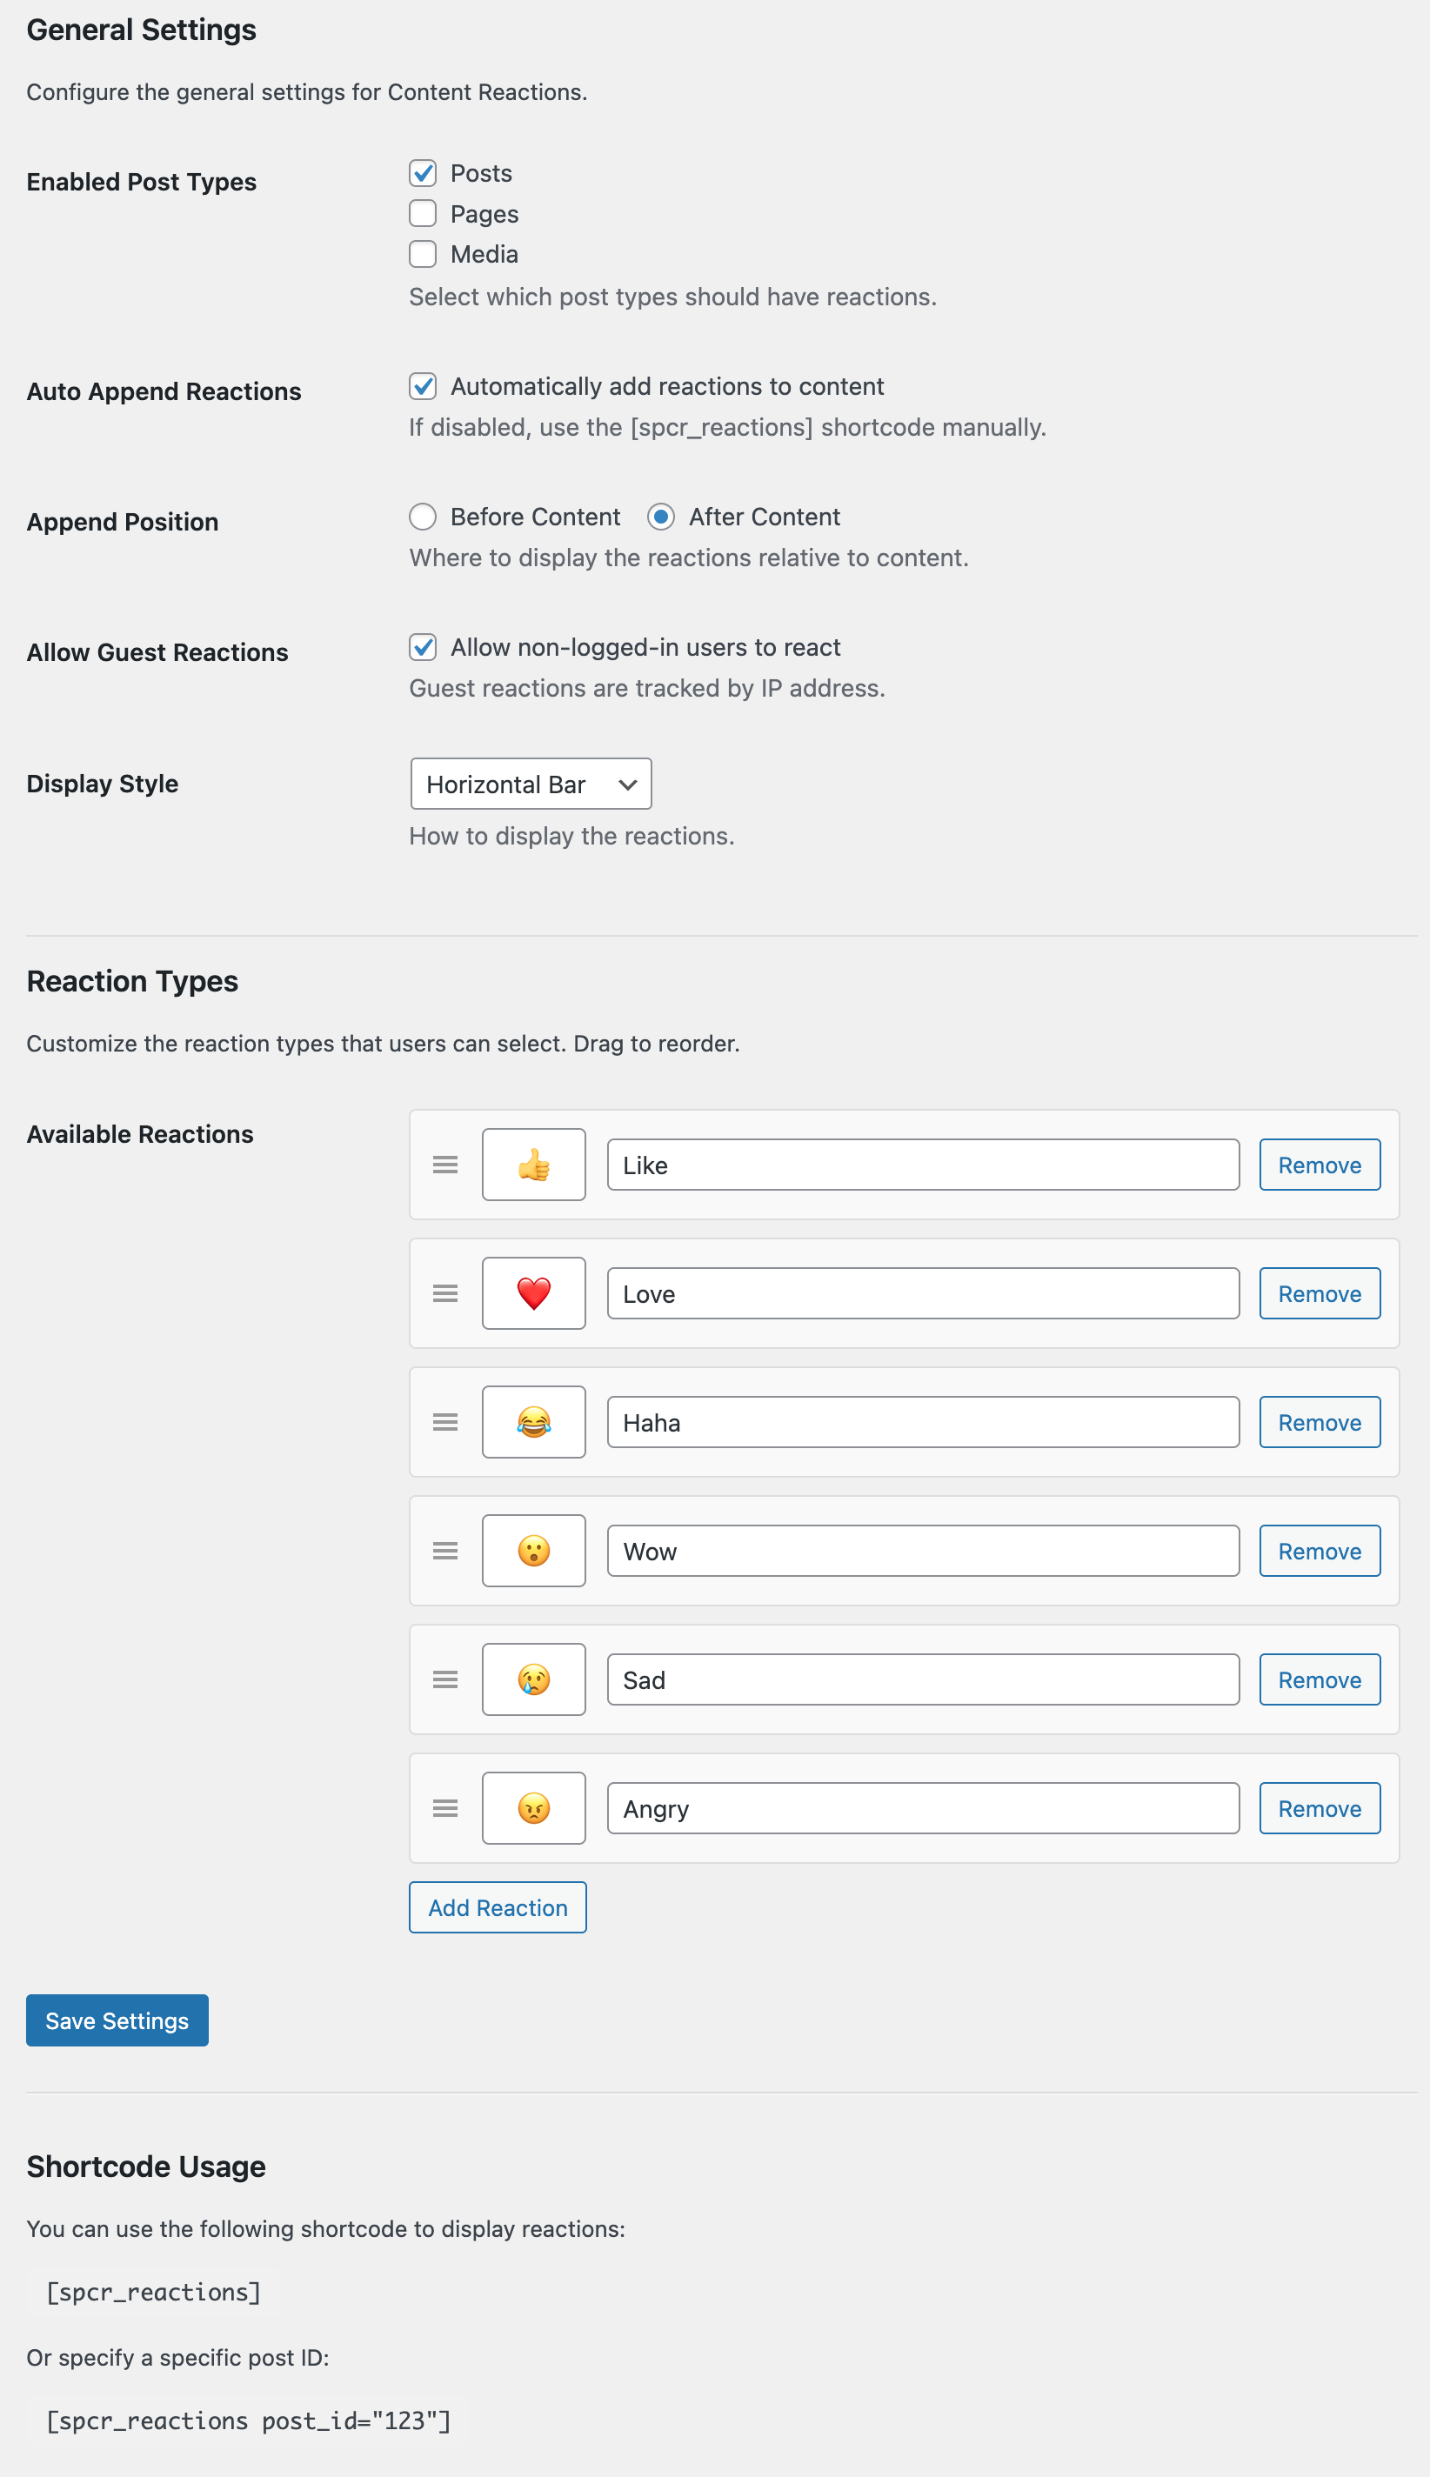
Task: Uncheck Automatically add reactions to content
Action: 423,387
